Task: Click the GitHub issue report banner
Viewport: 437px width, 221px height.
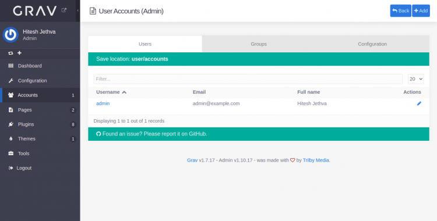Action: coord(259,134)
